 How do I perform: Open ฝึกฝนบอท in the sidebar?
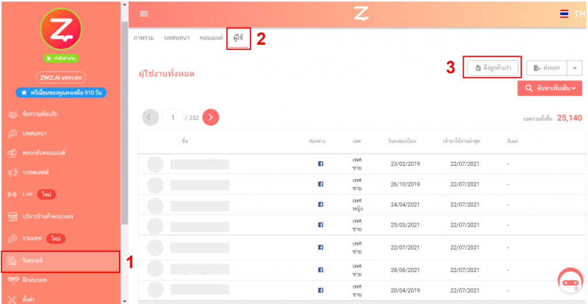(x=60, y=280)
